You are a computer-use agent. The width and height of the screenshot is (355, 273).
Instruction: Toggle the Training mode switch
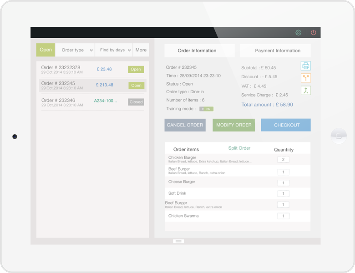click(206, 109)
